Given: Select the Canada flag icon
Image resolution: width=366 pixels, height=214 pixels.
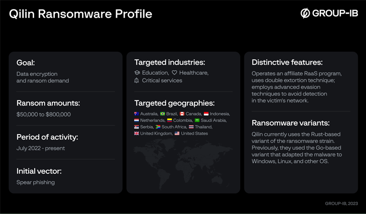Looking at the screenshot, I should [182, 114].
